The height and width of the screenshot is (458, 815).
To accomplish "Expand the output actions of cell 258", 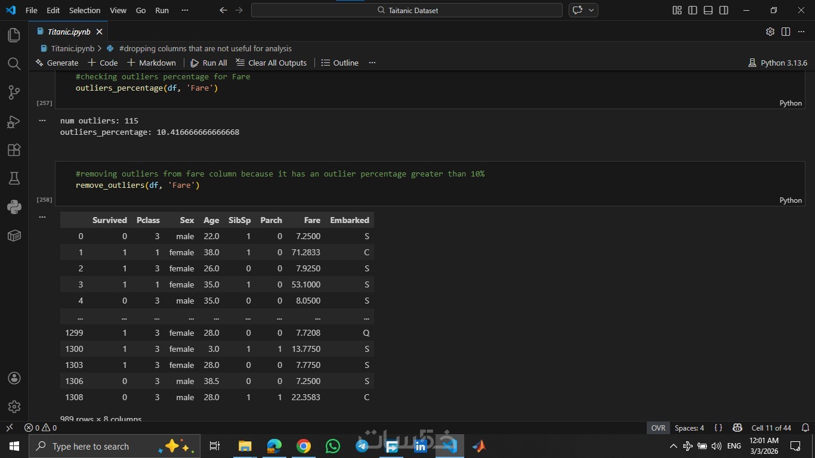I will pyautogui.click(x=42, y=216).
